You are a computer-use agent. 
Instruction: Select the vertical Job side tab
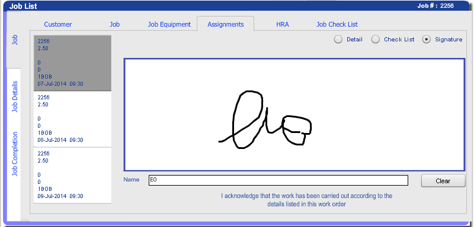pos(14,40)
